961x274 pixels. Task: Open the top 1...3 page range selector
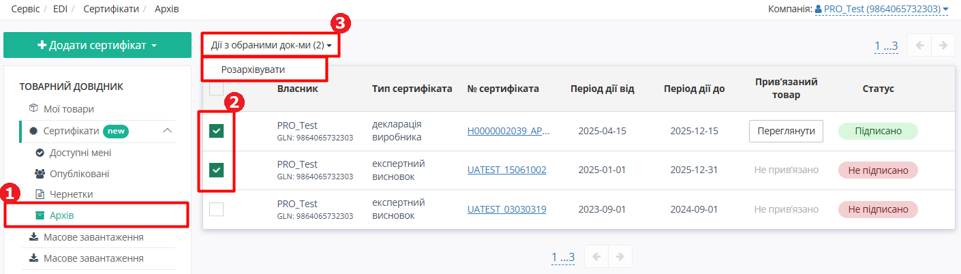point(886,46)
